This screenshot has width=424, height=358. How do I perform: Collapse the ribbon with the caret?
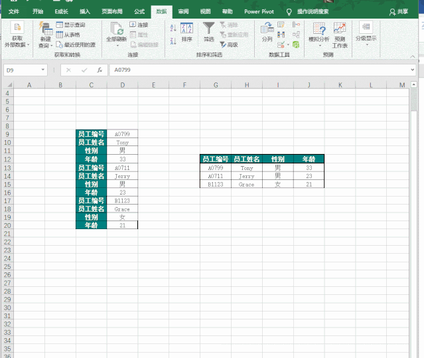(x=412, y=56)
